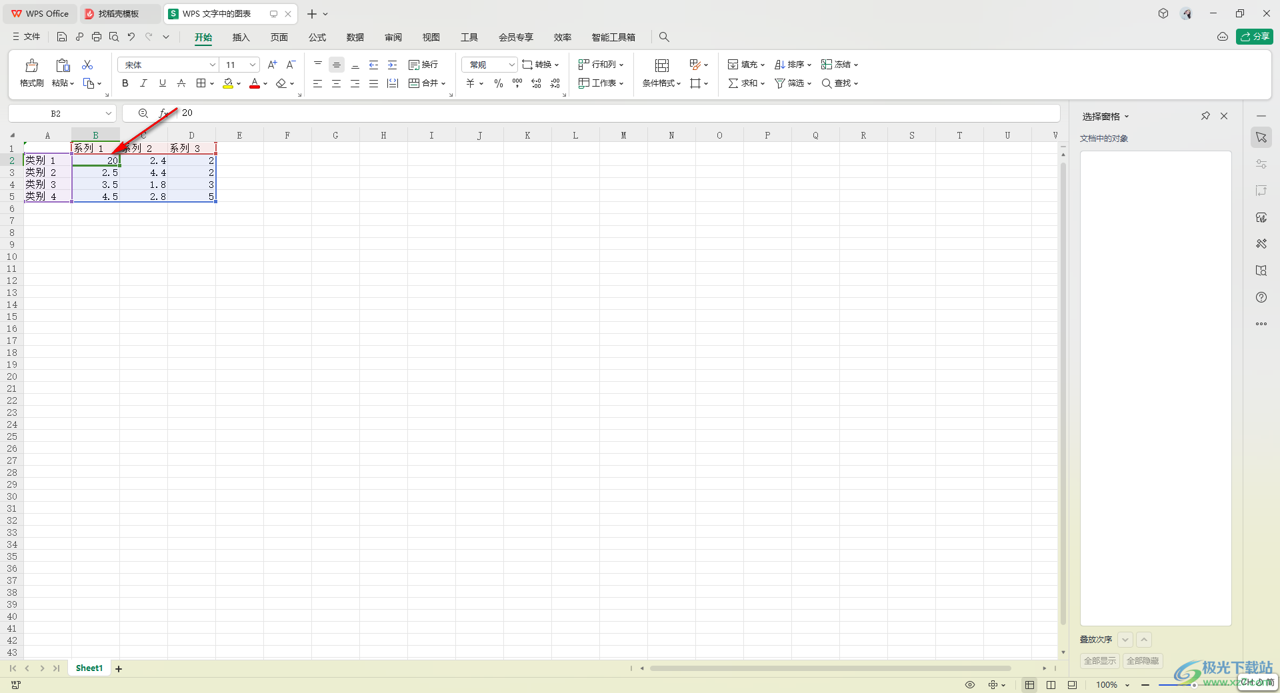The image size is (1280, 693).
Task: Click the decrease decimal places icon
Action: point(555,83)
